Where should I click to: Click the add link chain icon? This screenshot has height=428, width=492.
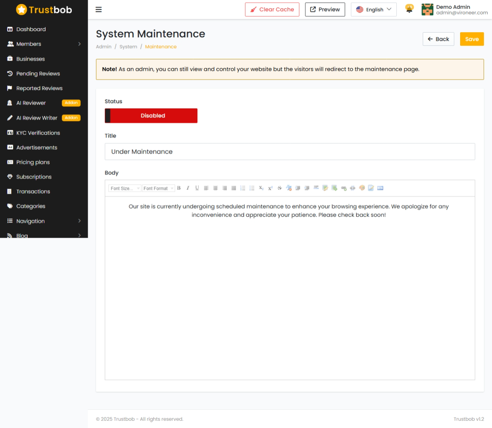click(344, 188)
